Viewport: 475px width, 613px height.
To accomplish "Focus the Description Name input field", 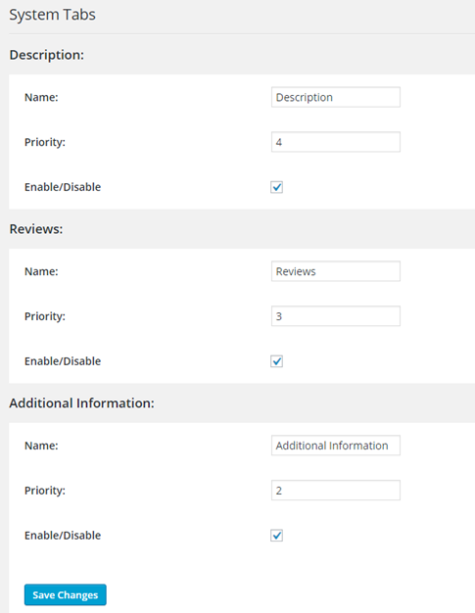I will (336, 97).
